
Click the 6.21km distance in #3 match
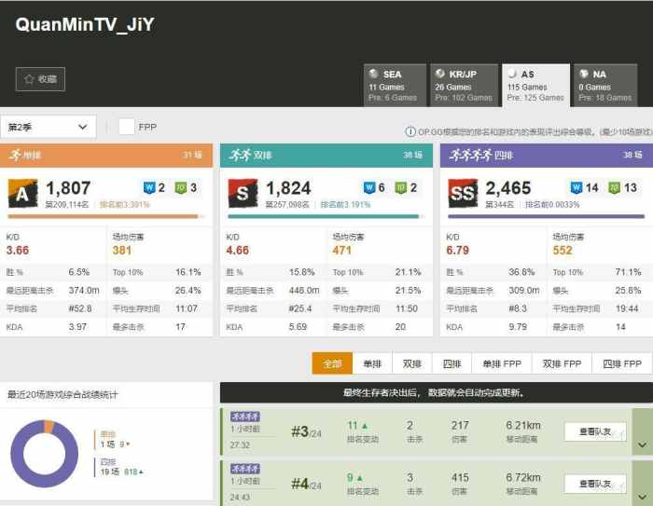coord(523,425)
